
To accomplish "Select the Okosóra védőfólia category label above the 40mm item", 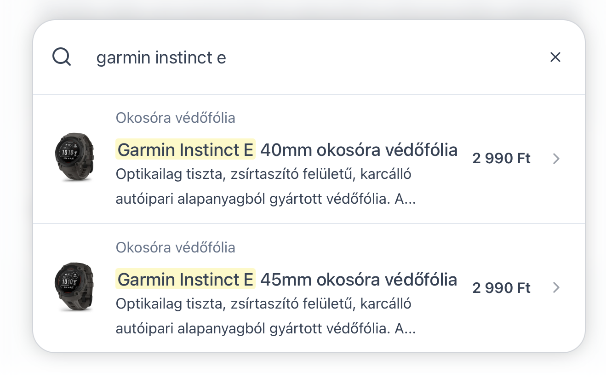I will pos(176,118).
